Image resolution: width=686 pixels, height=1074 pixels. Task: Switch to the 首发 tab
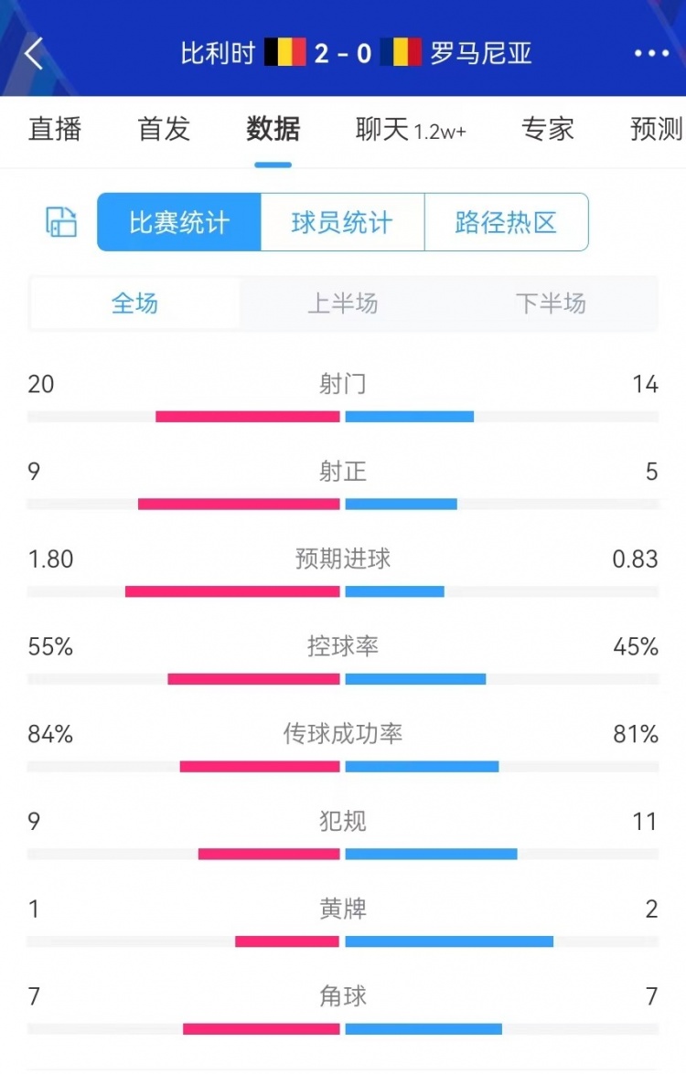[x=164, y=129]
